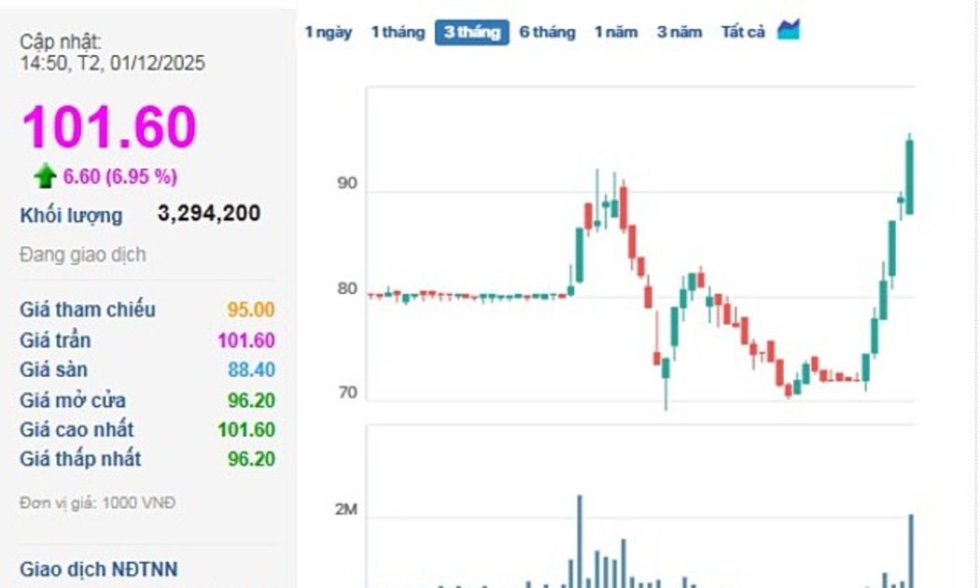This screenshot has width=980, height=588.
Task: Select the highlighted 3 tháng range
Action: pyautogui.click(x=471, y=33)
